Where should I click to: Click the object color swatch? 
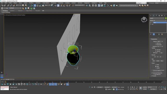(166, 18)
